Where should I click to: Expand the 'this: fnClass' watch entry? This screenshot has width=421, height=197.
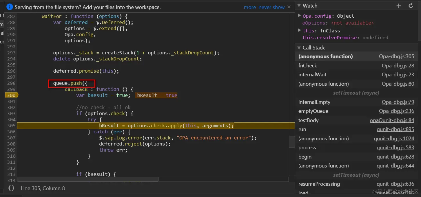coord(300,30)
